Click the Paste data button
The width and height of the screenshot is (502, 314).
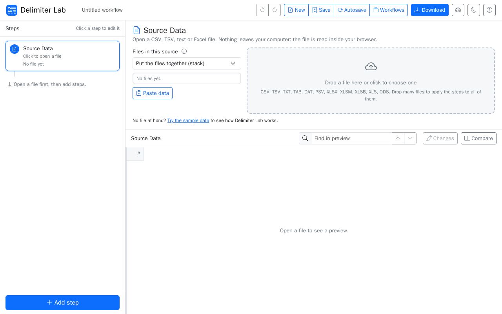pyautogui.click(x=153, y=93)
